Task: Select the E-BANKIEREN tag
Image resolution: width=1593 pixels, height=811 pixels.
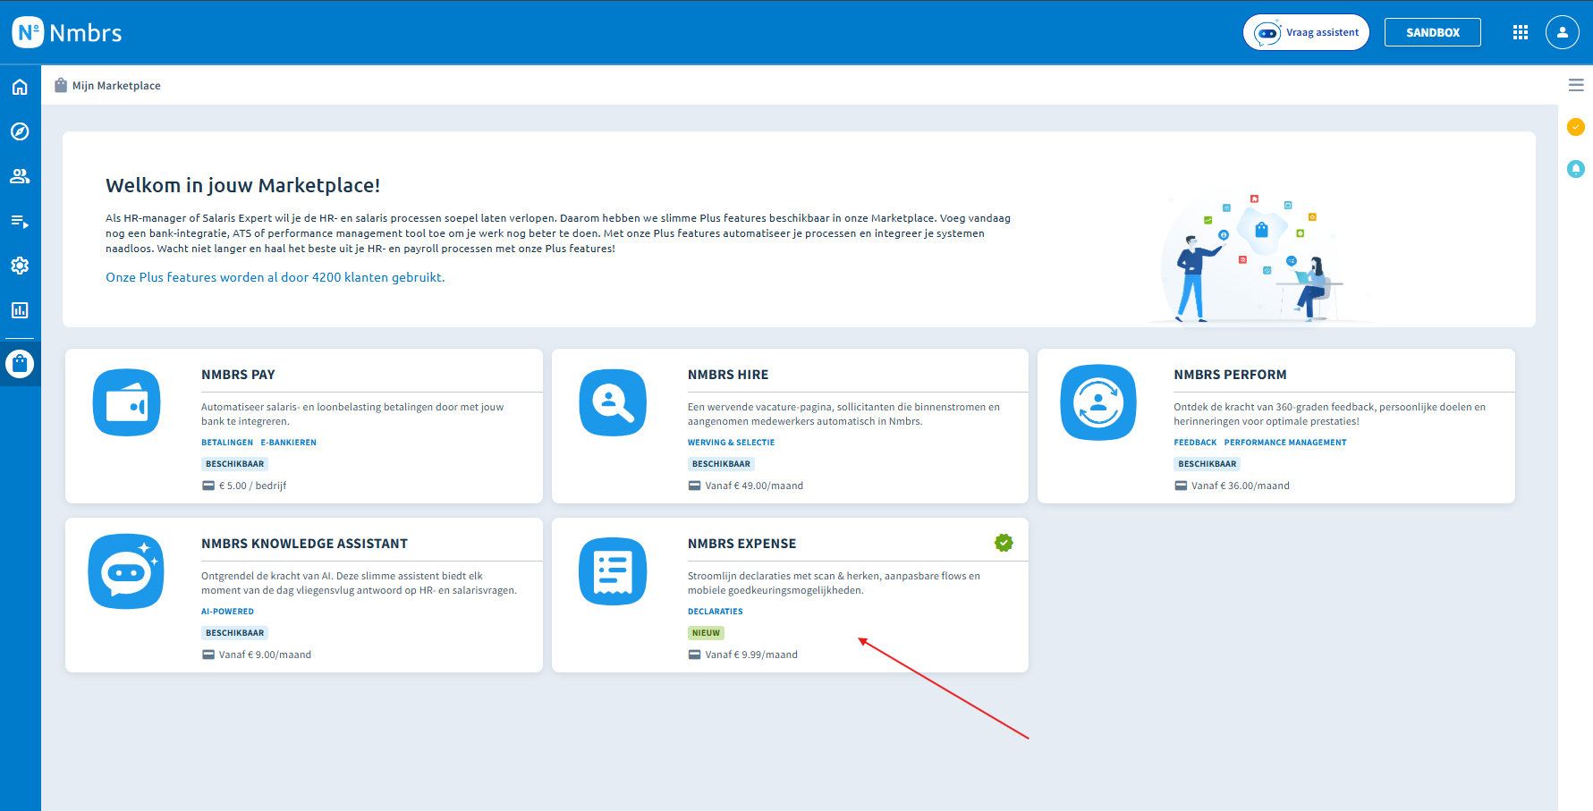Action: click(289, 443)
